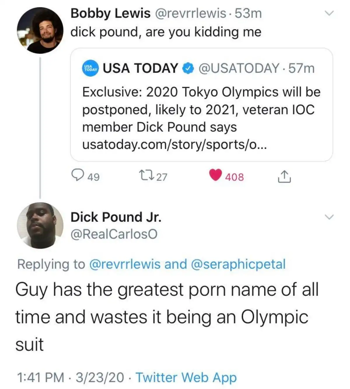
Task: Expand the Dick Pound Jr. tweet options chevron
Action: click(329, 217)
